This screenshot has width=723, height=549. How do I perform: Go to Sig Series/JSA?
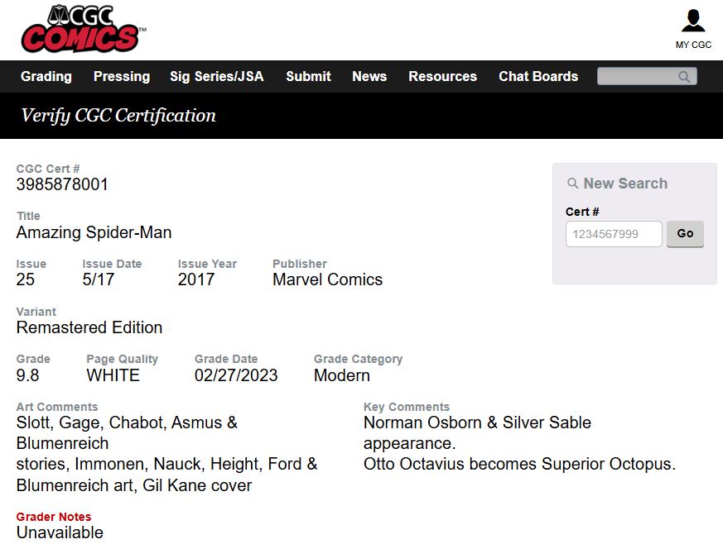(x=216, y=76)
